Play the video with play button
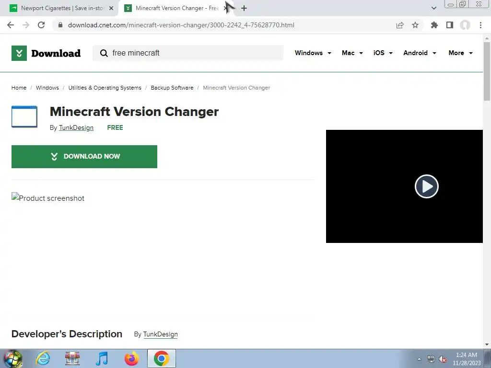Viewport: 491px width, 368px height. [426, 186]
